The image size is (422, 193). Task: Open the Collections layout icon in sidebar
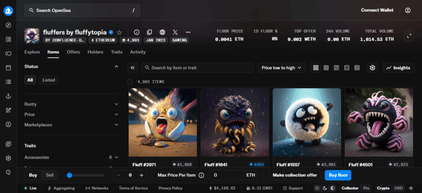8,40
